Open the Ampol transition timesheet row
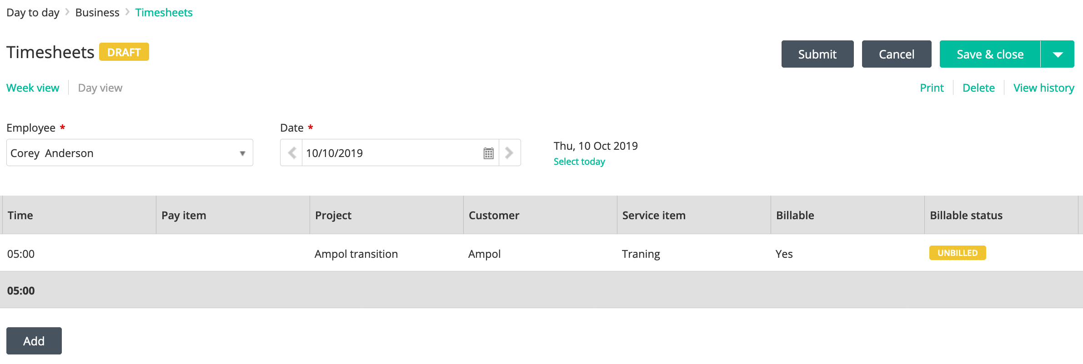This screenshot has width=1083, height=364. (541, 253)
